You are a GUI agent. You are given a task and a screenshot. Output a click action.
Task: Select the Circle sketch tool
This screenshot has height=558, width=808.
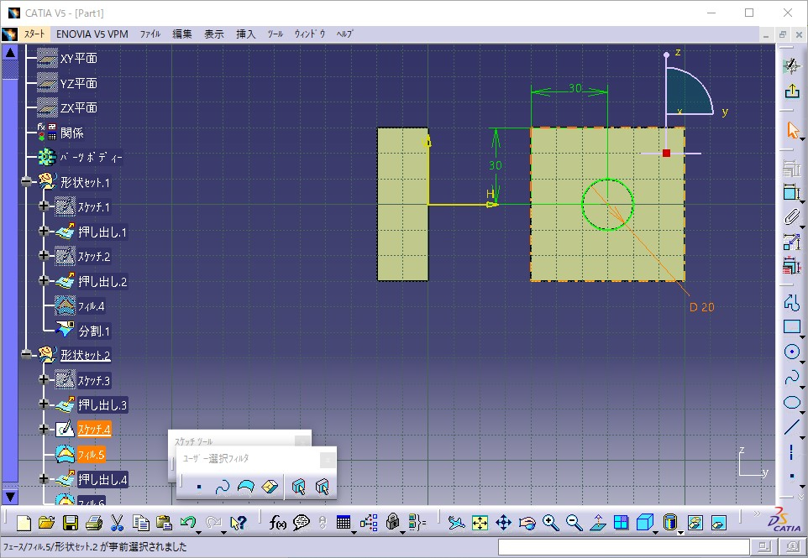point(791,352)
